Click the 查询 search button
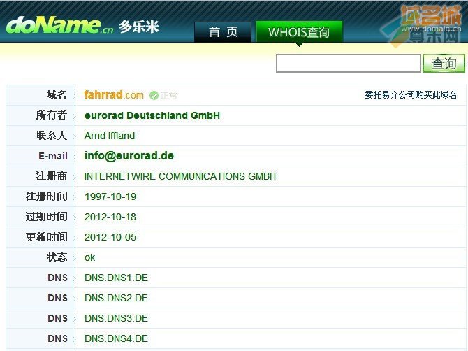Viewport: 468px width, 351px height. (444, 63)
